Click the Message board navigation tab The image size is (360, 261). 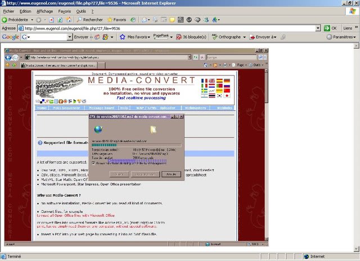click(x=101, y=107)
